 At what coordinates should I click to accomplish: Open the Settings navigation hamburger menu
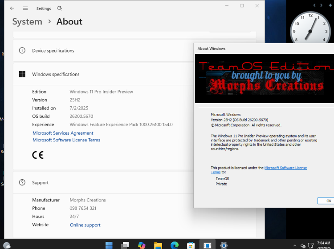(25, 8)
